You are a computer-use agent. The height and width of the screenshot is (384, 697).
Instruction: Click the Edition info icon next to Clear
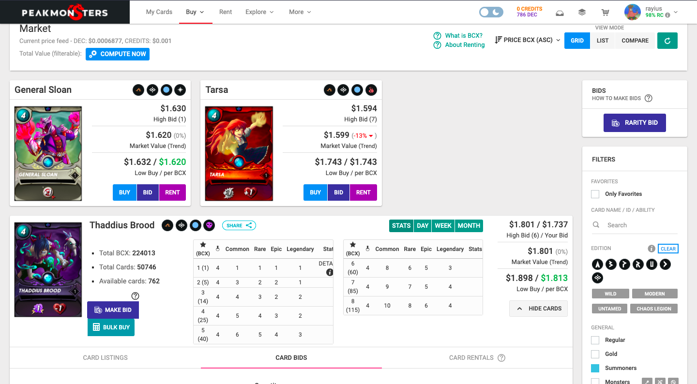pyautogui.click(x=652, y=249)
